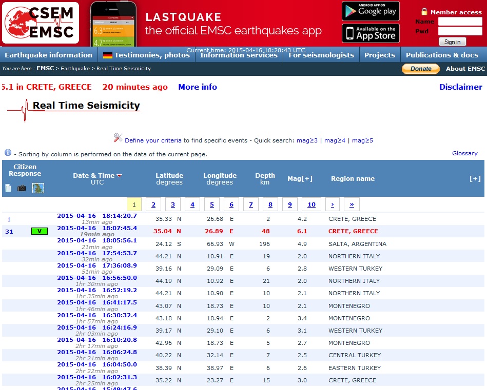The width and height of the screenshot is (487, 390).
Task: Click the green V intensity badge
Action: [x=40, y=231]
